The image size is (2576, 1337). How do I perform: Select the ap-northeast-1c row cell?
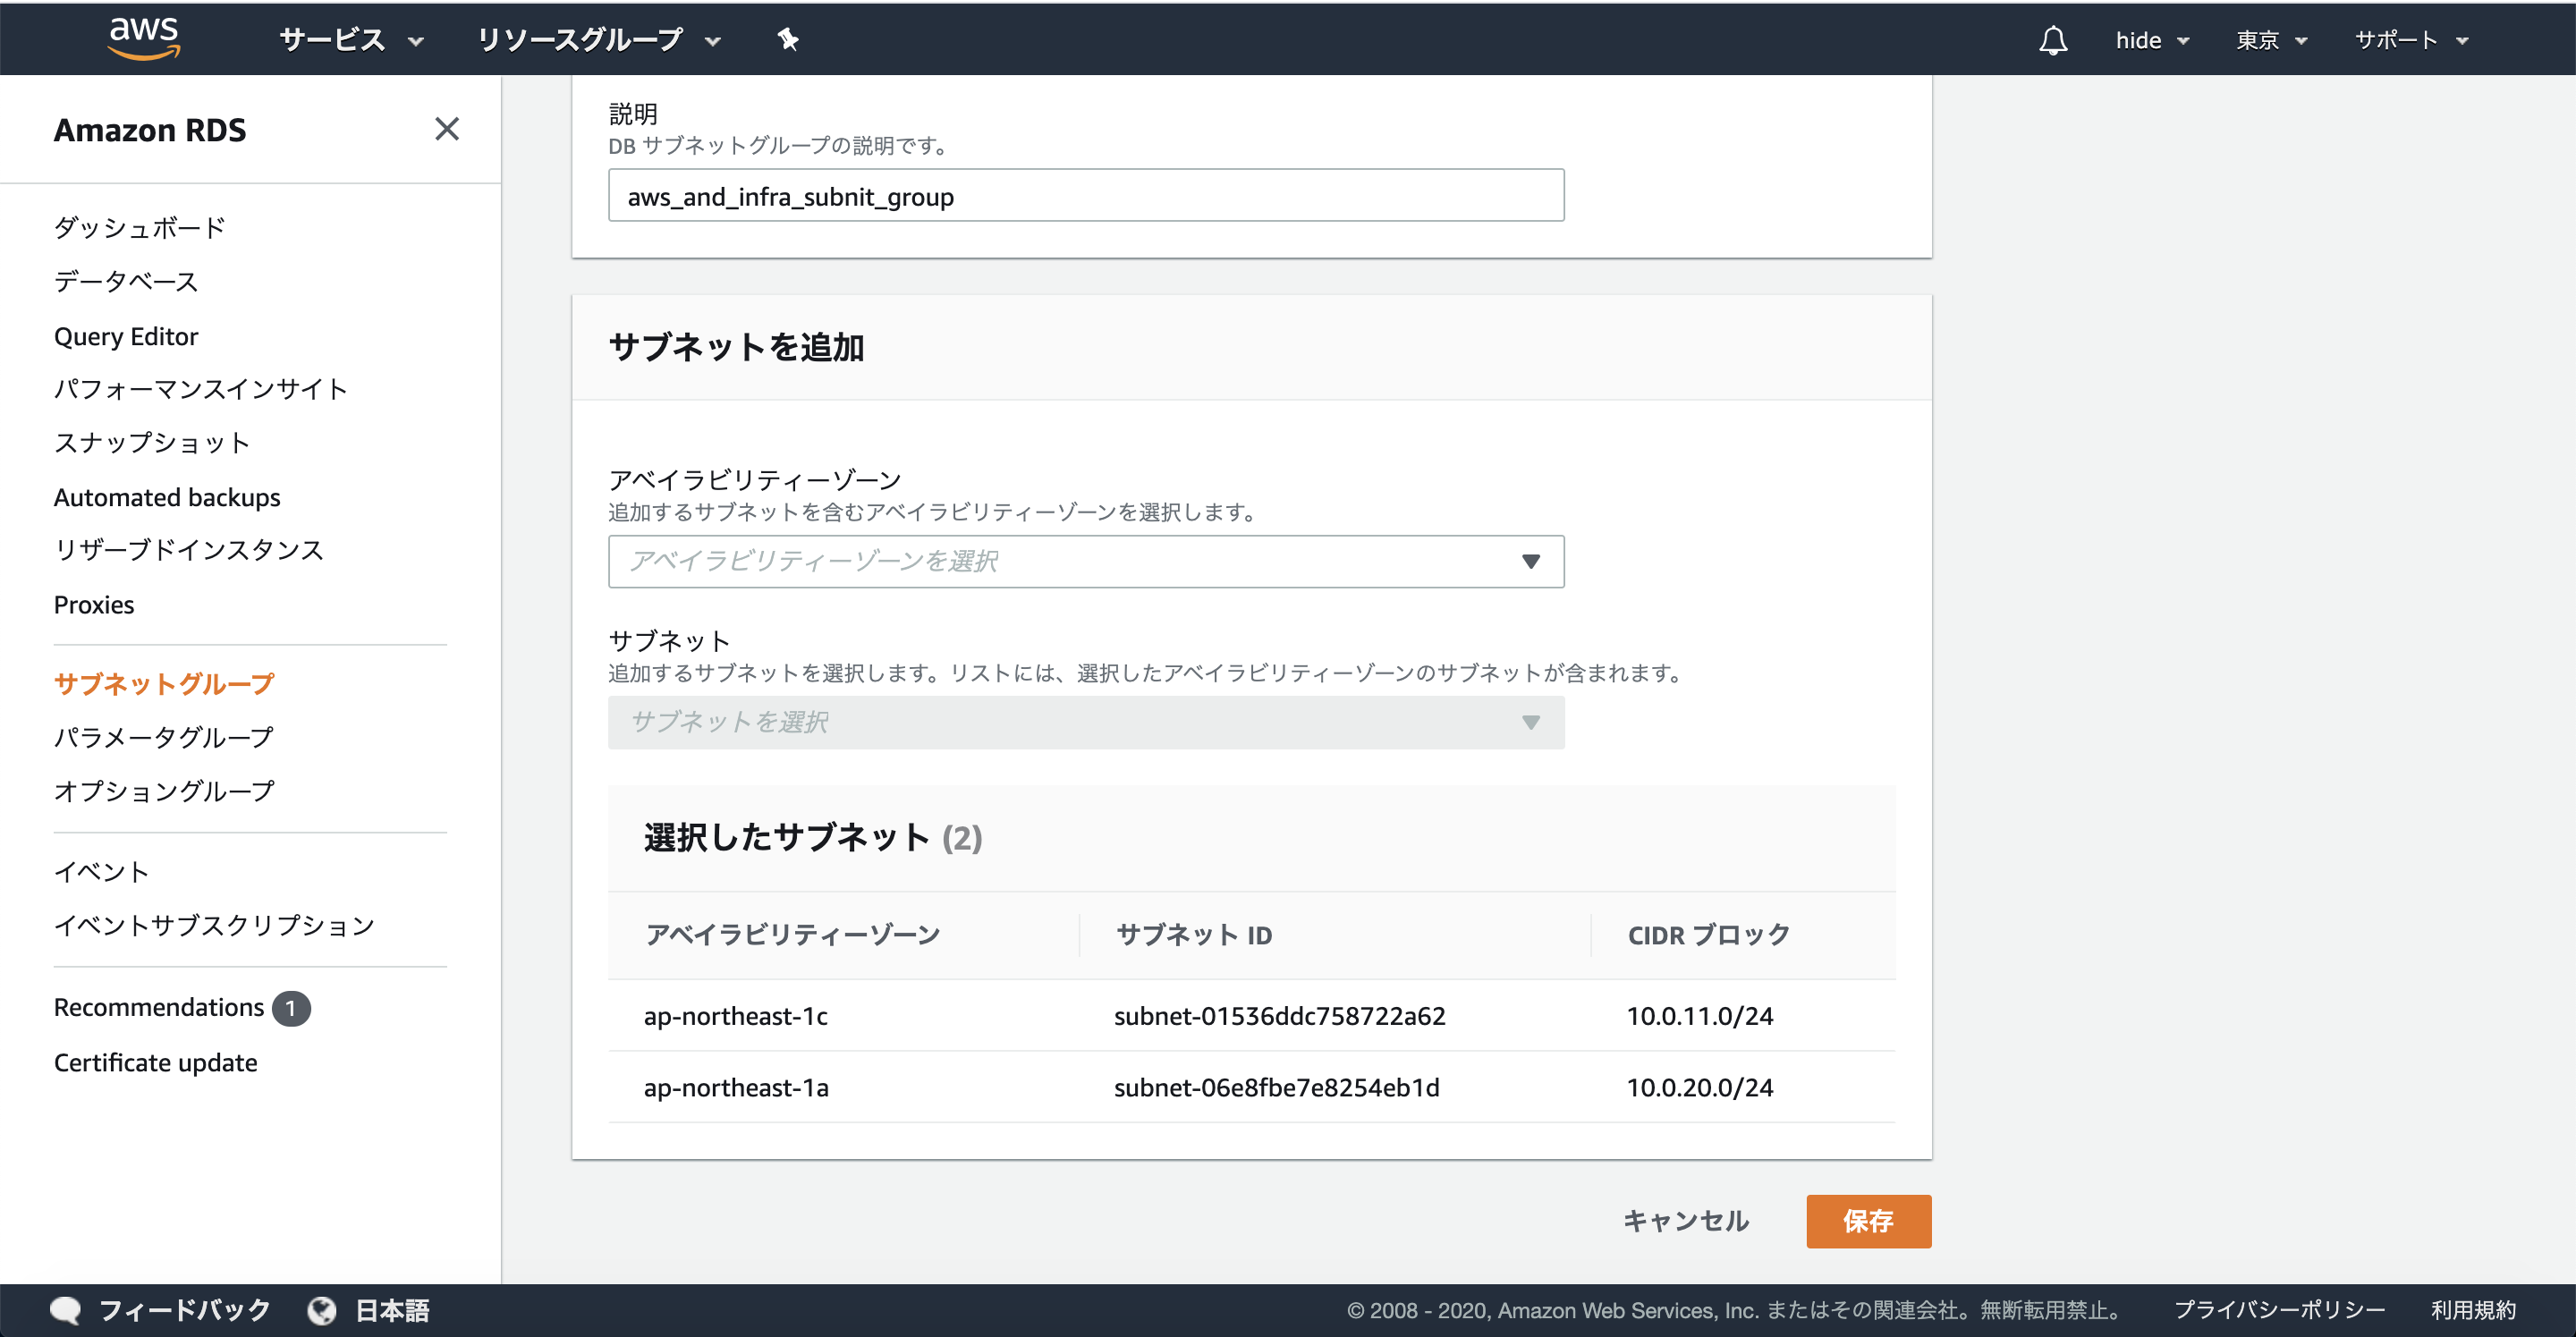click(x=736, y=1016)
